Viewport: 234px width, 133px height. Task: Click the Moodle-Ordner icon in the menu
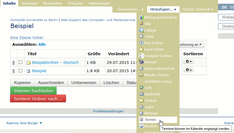tap(141, 75)
